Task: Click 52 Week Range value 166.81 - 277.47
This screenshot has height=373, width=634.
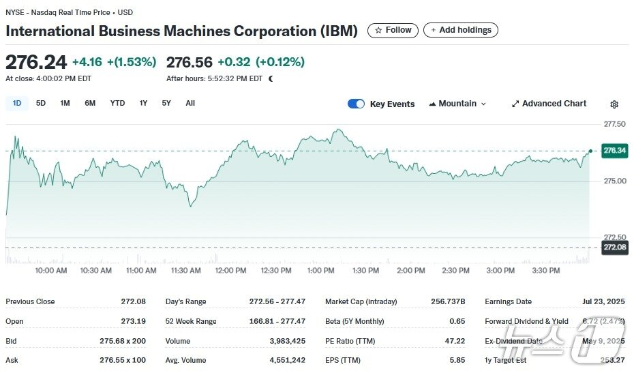Action: pos(277,321)
